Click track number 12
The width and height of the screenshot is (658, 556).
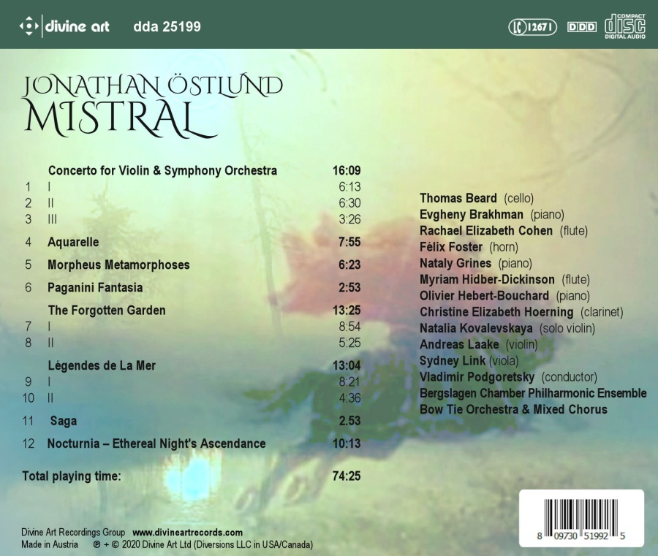(28, 443)
